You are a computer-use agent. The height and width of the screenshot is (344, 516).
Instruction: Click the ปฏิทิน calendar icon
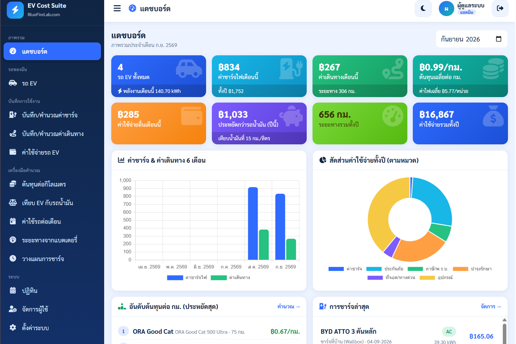13,290
